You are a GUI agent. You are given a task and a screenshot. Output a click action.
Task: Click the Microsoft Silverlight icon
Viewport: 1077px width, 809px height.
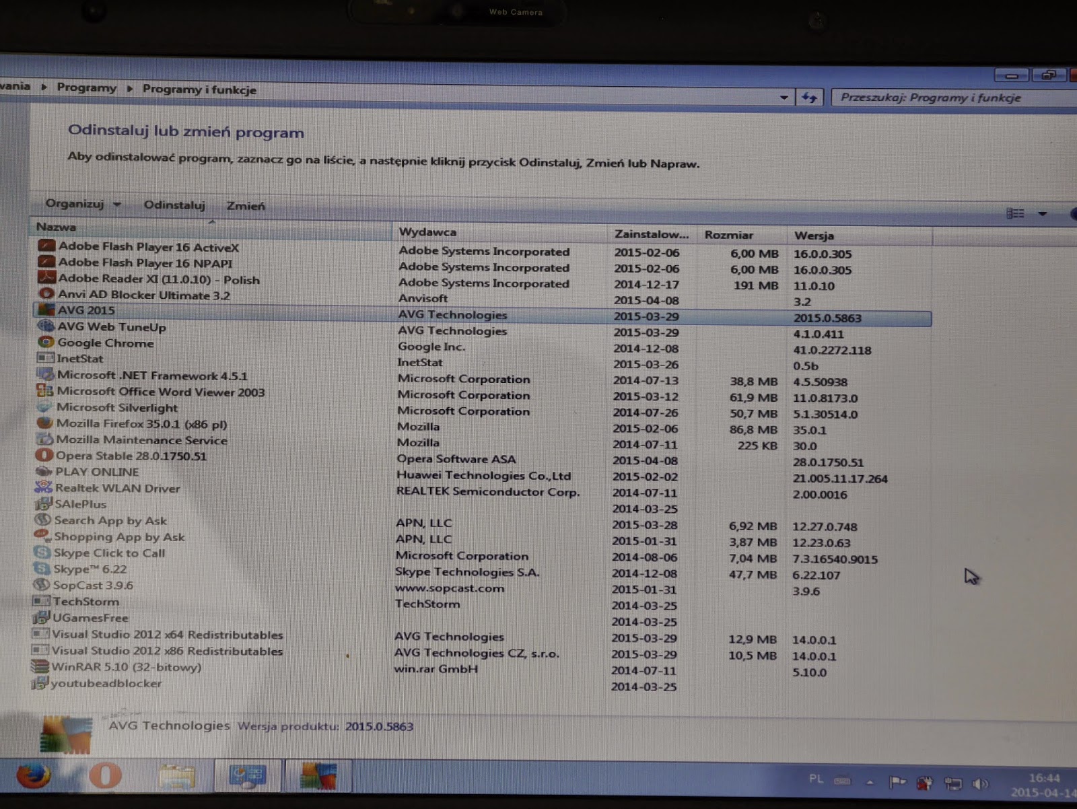pos(44,407)
